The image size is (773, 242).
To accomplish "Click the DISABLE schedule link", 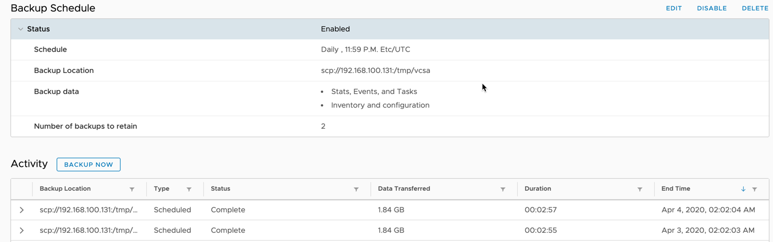I will [x=712, y=9].
